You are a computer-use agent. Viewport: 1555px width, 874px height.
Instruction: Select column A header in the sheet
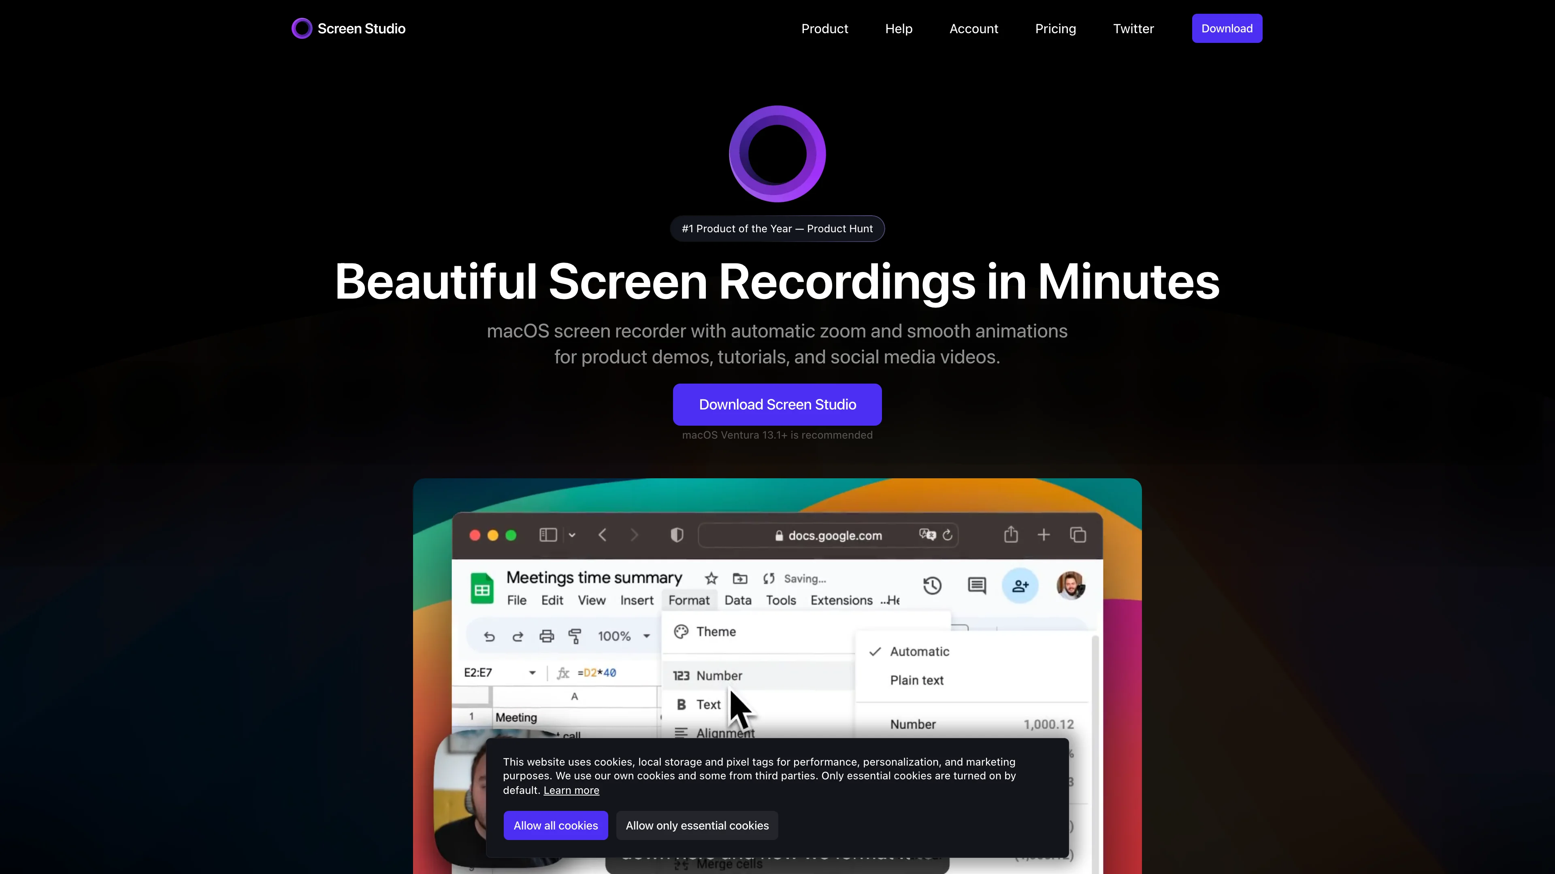click(x=574, y=697)
